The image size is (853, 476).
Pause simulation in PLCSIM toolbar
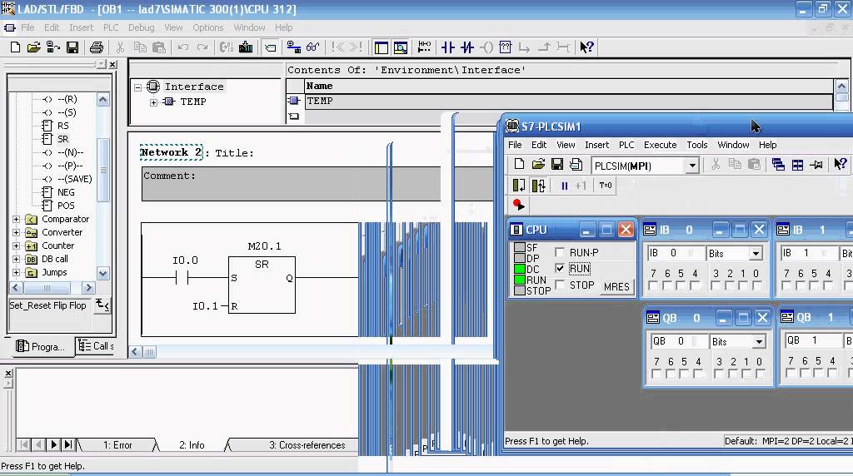tap(564, 186)
